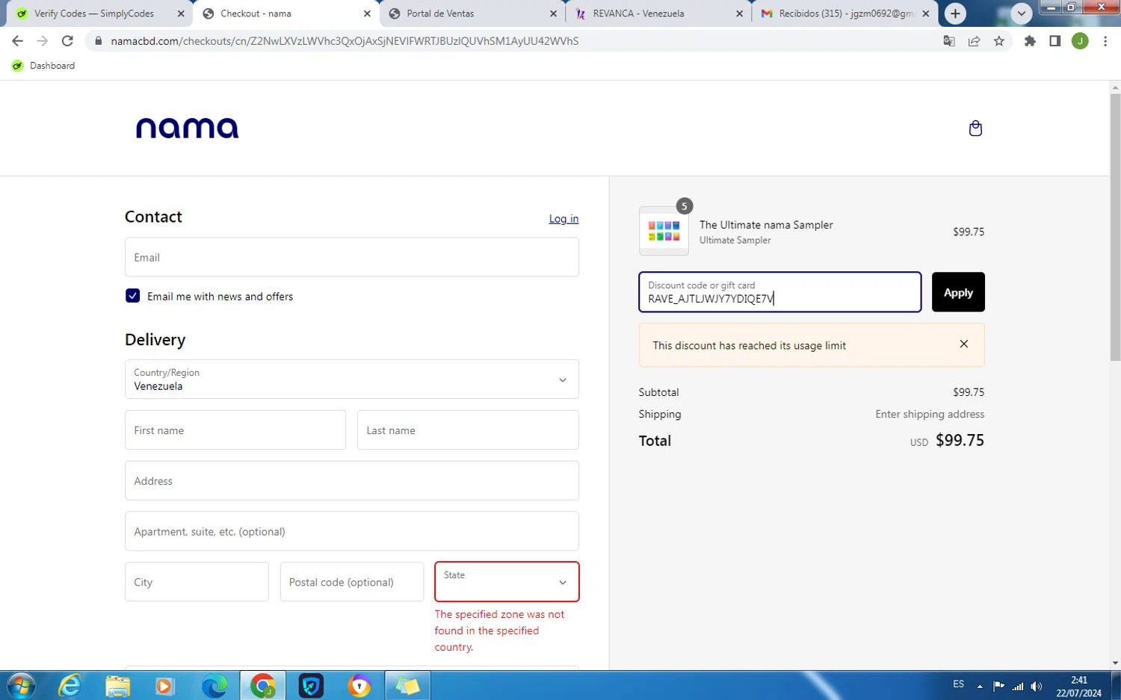Open Chrome three-dot menu
This screenshot has width=1121, height=700.
pos(1105,41)
